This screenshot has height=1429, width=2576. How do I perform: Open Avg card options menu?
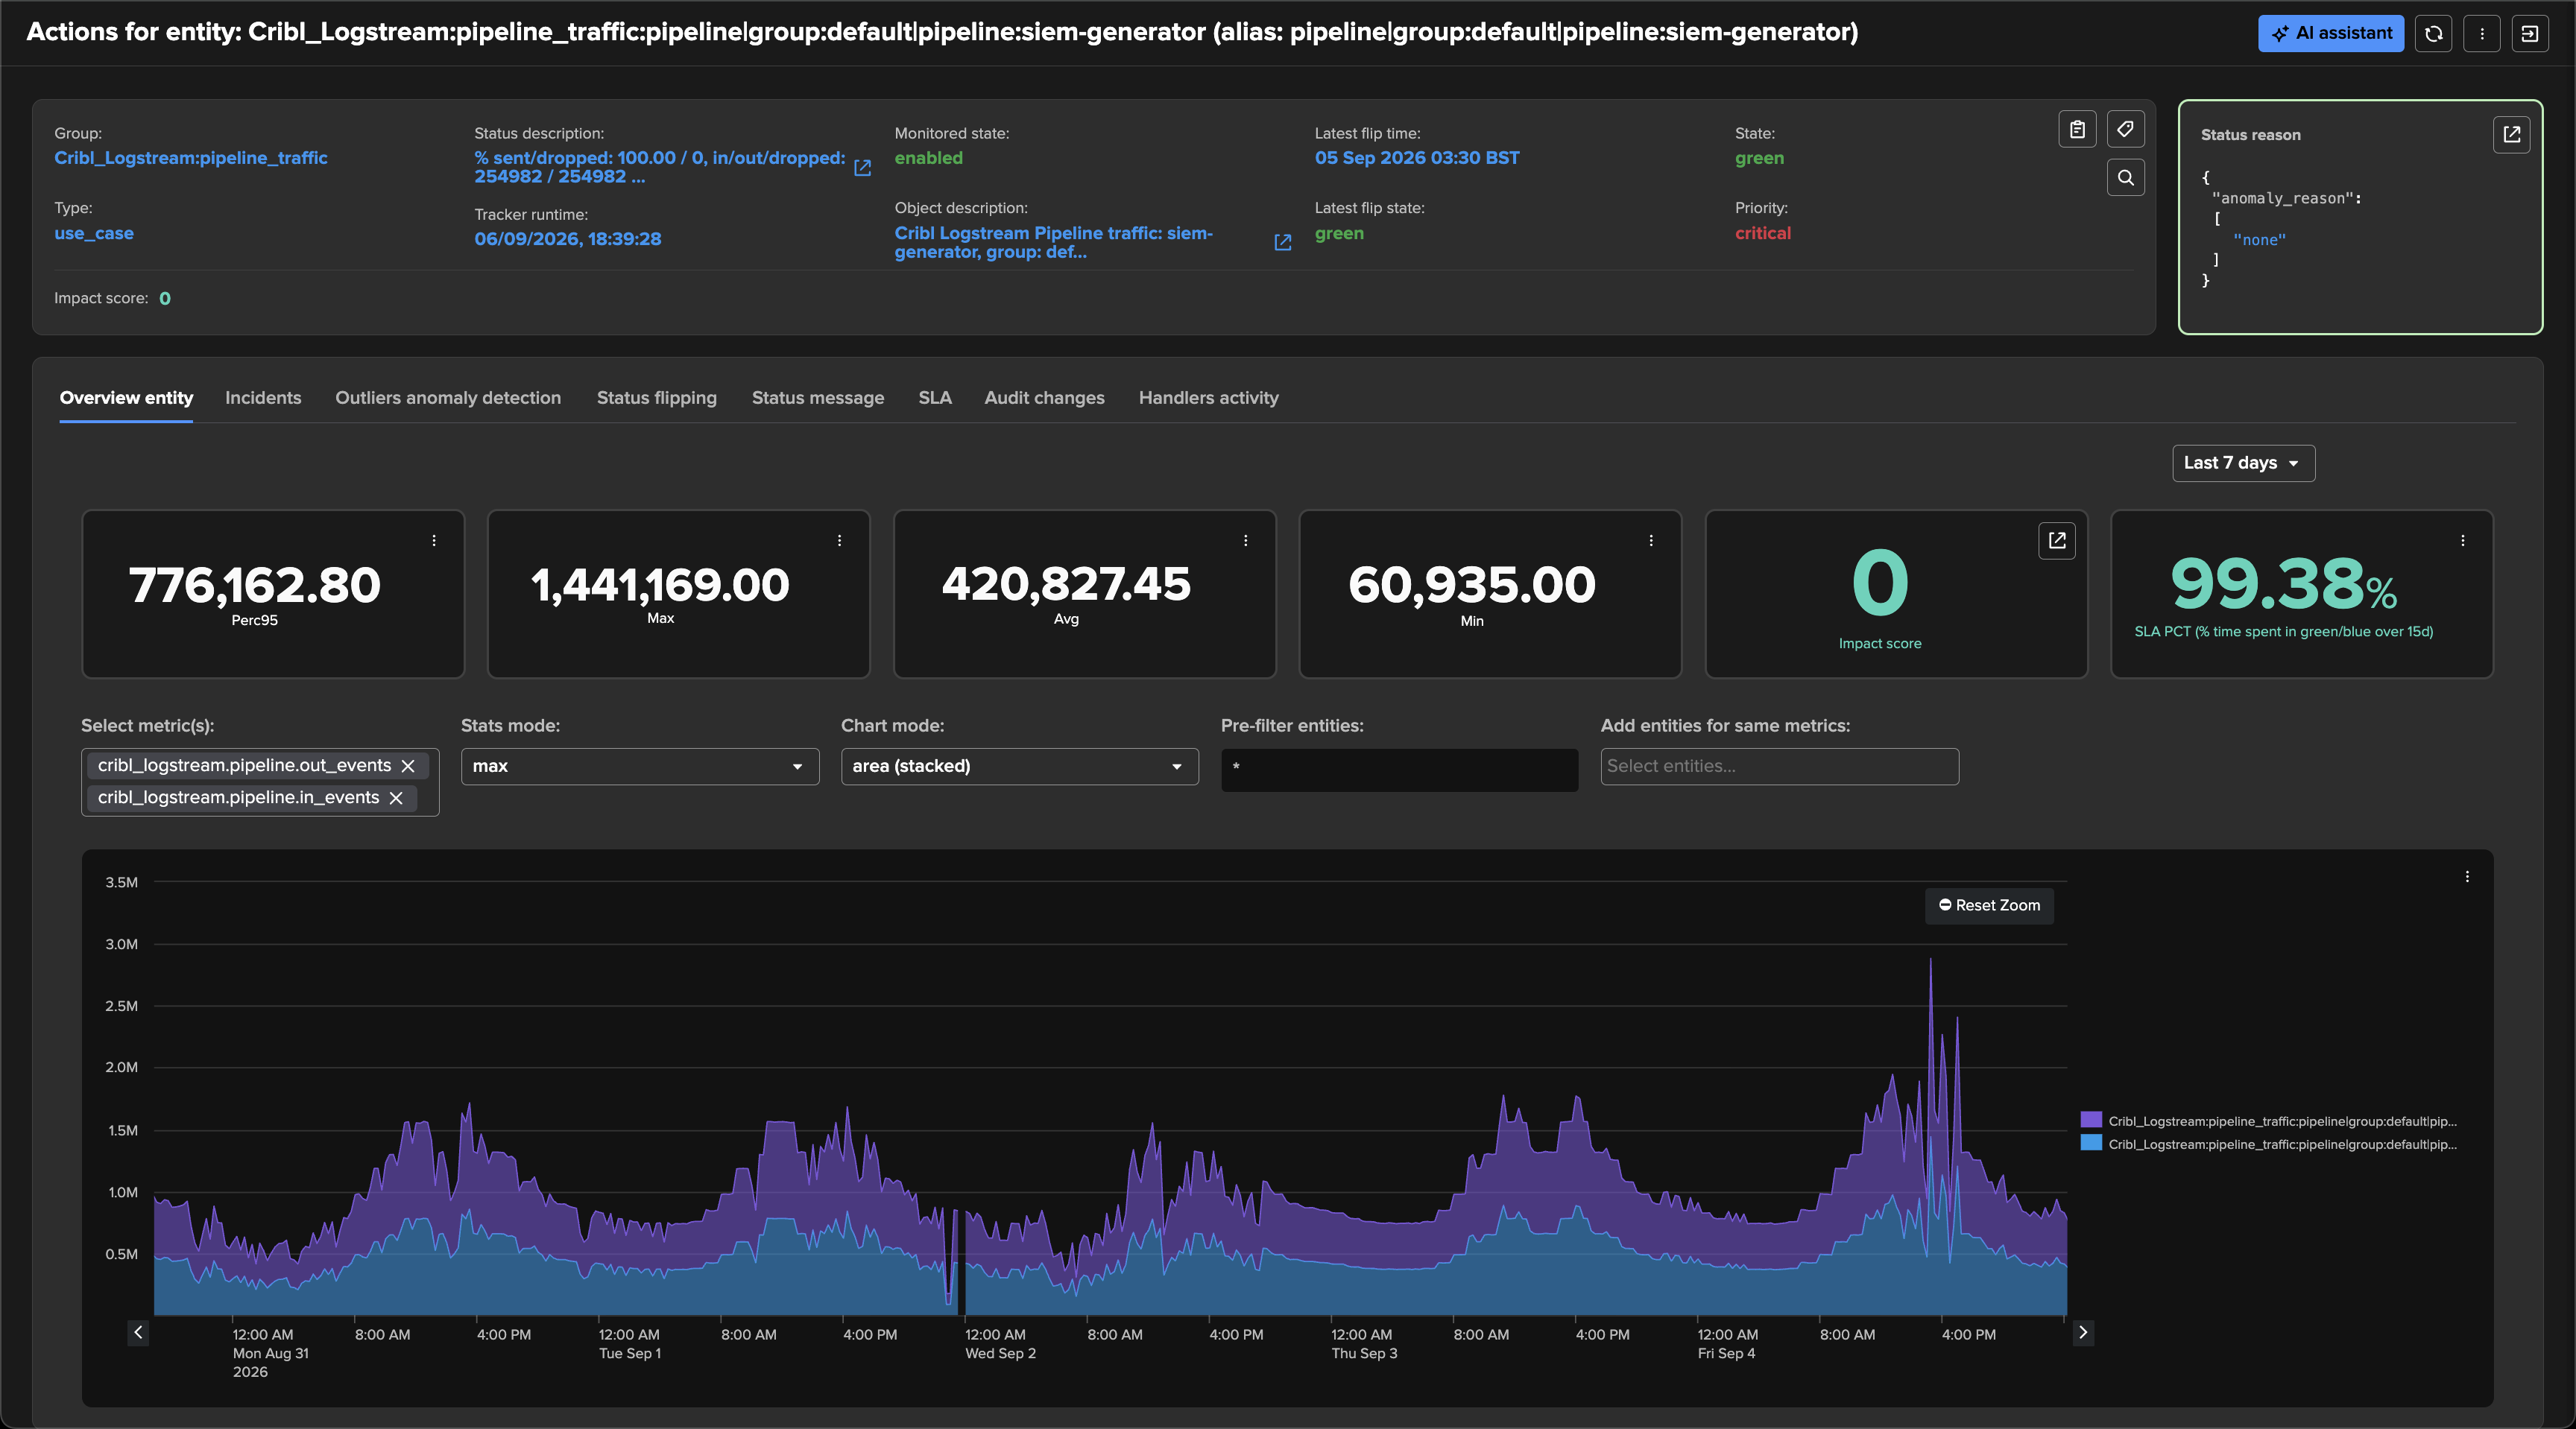1245,541
